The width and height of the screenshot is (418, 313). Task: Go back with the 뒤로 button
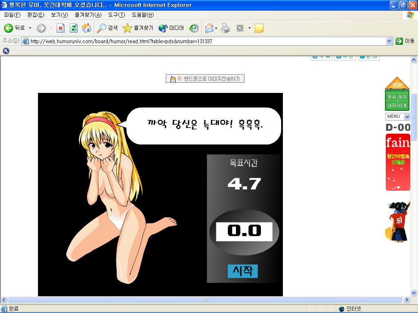[15, 28]
